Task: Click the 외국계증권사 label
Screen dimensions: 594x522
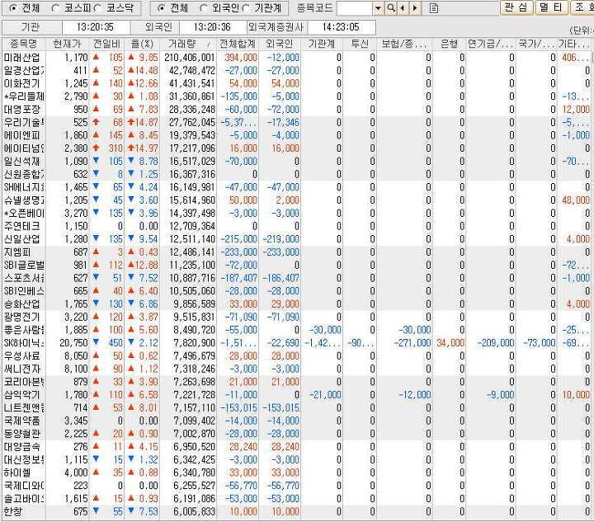Action: pos(276,27)
